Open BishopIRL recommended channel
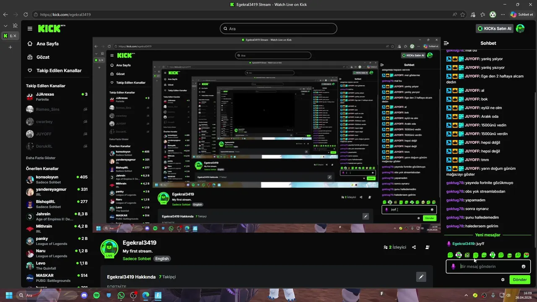Image resolution: width=537 pixels, height=302 pixels. [x=57, y=204]
